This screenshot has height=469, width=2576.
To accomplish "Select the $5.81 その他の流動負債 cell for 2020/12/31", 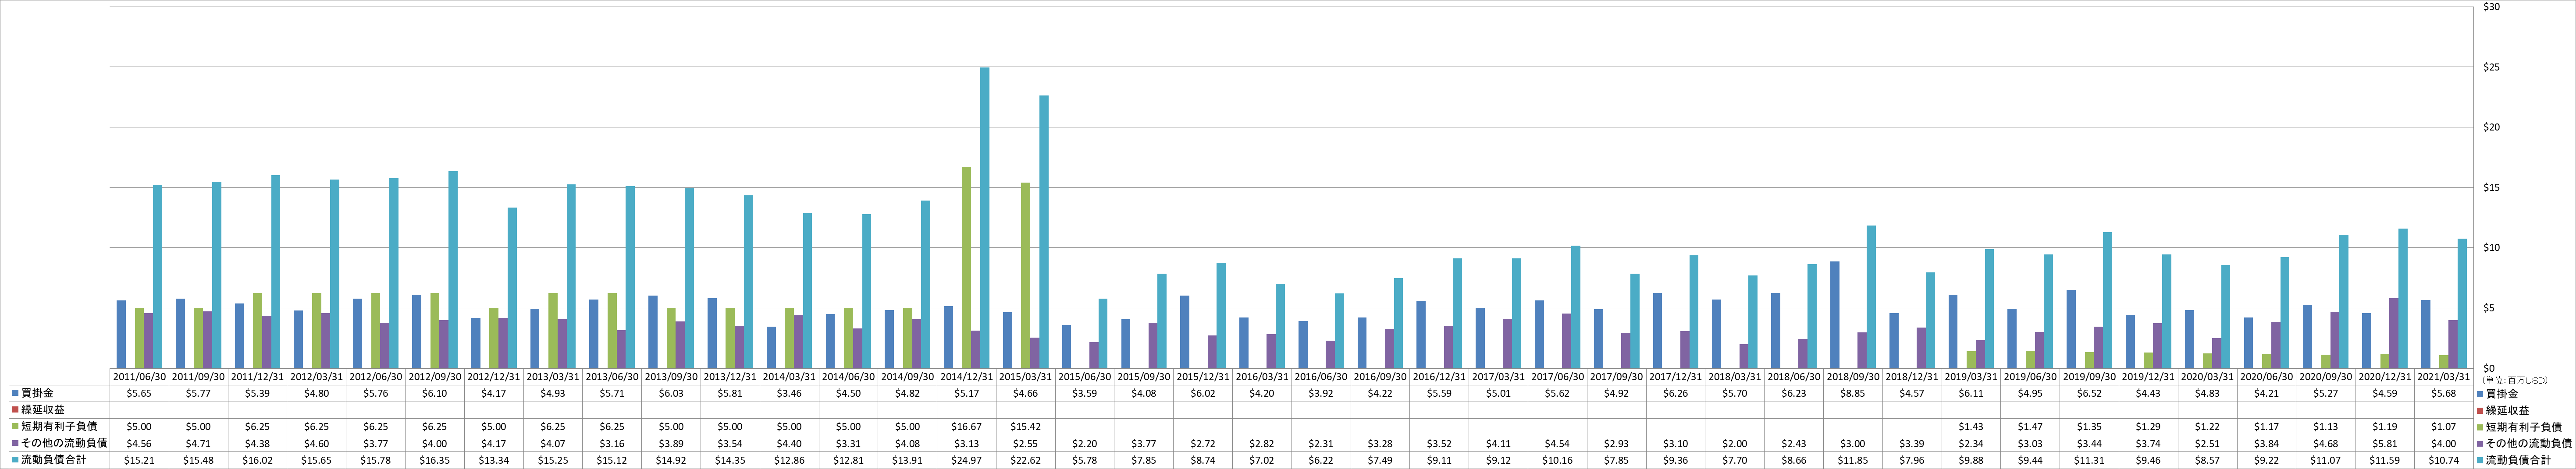I will click(2385, 443).
